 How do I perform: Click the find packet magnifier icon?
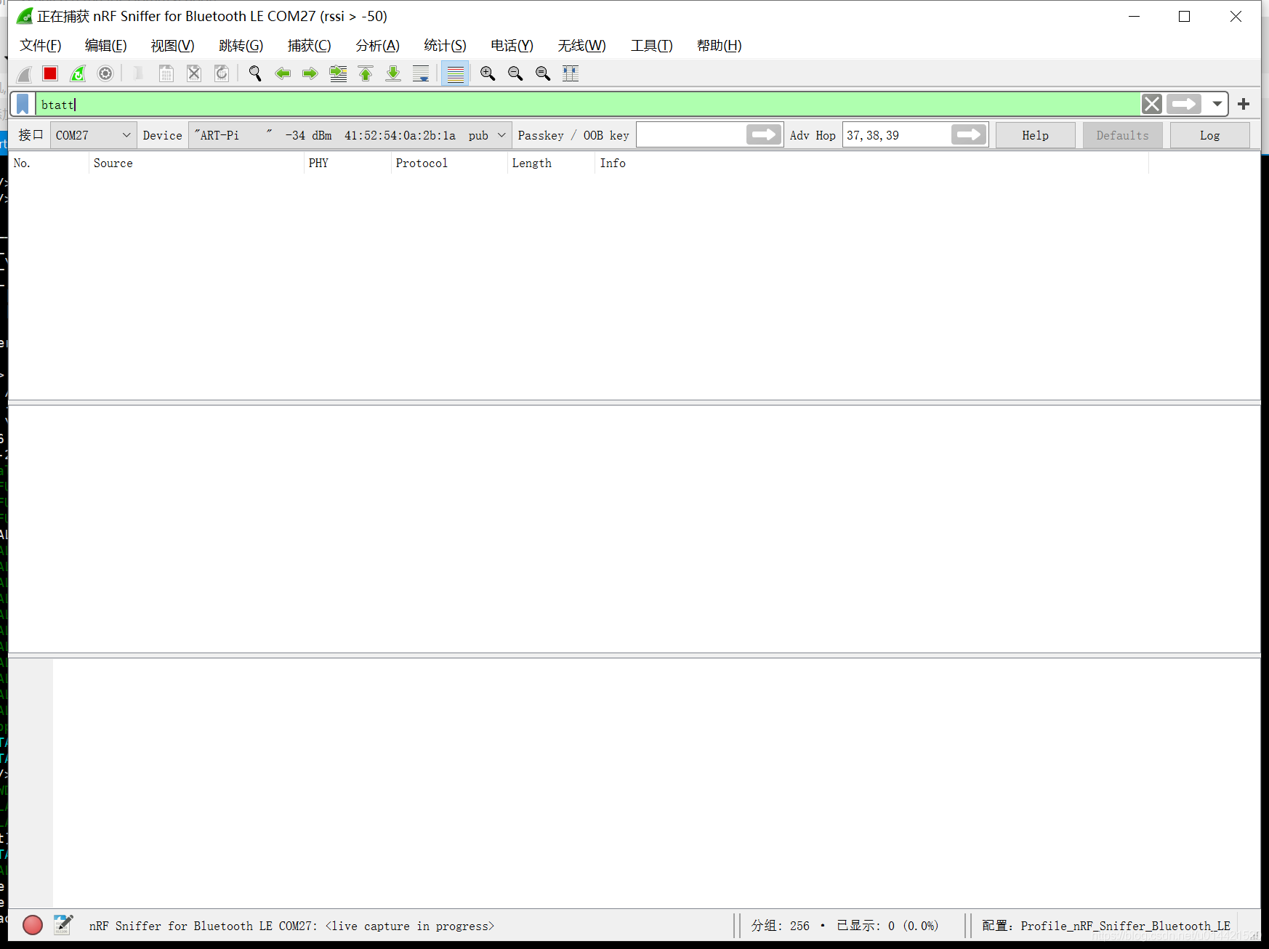(255, 73)
